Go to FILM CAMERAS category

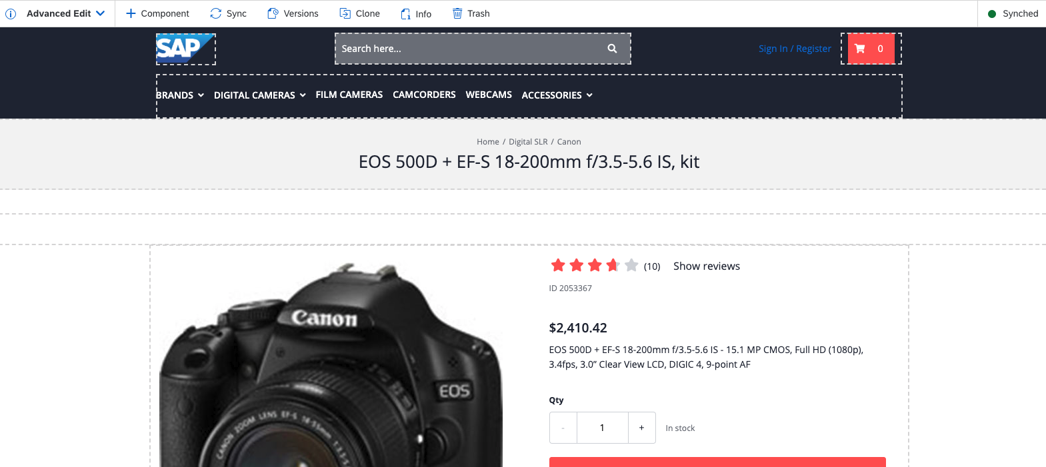[x=349, y=95]
